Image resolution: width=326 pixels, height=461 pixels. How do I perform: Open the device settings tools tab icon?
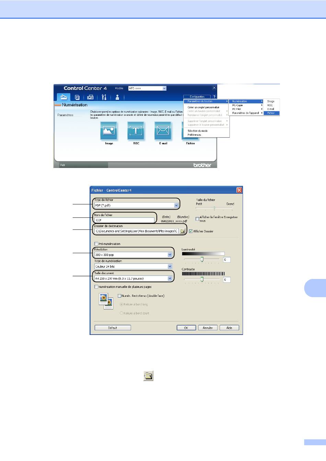[104, 97]
